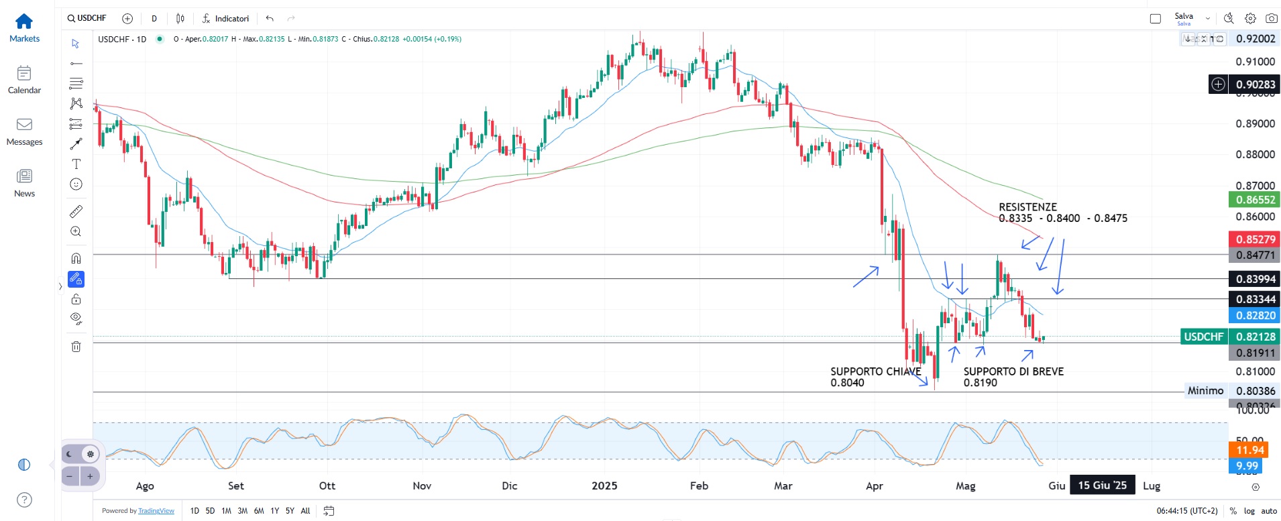Activate the magnet snap mode
Image resolution: width=1281 pixels, height=521 pixels.
pyautogui.click(x=76, y=259)
